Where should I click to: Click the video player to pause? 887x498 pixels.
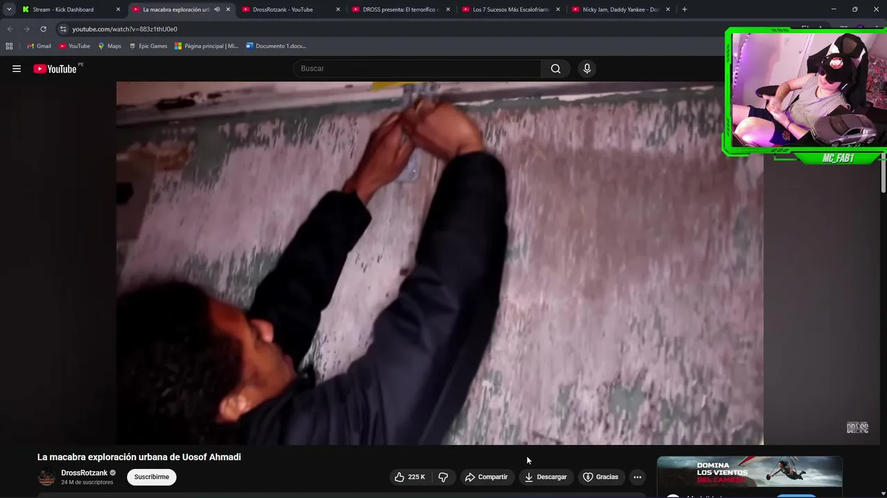(440, 263)
